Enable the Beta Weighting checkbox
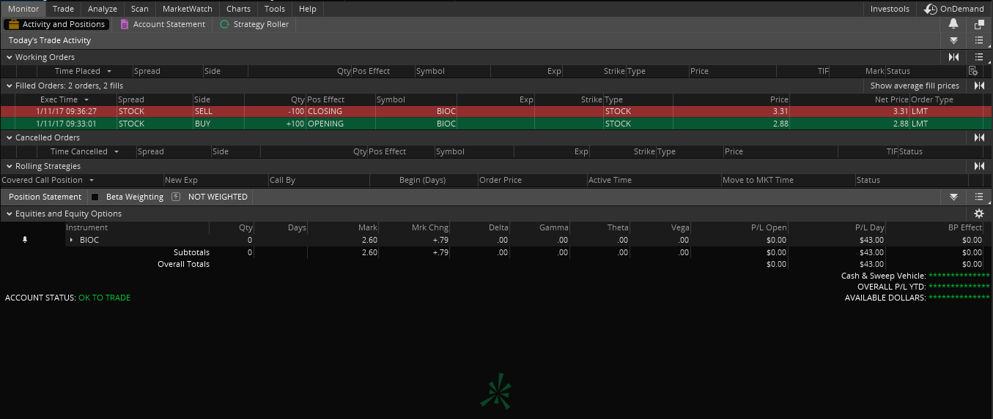Viewport: 993px width, 419px height. coord(95,197)
